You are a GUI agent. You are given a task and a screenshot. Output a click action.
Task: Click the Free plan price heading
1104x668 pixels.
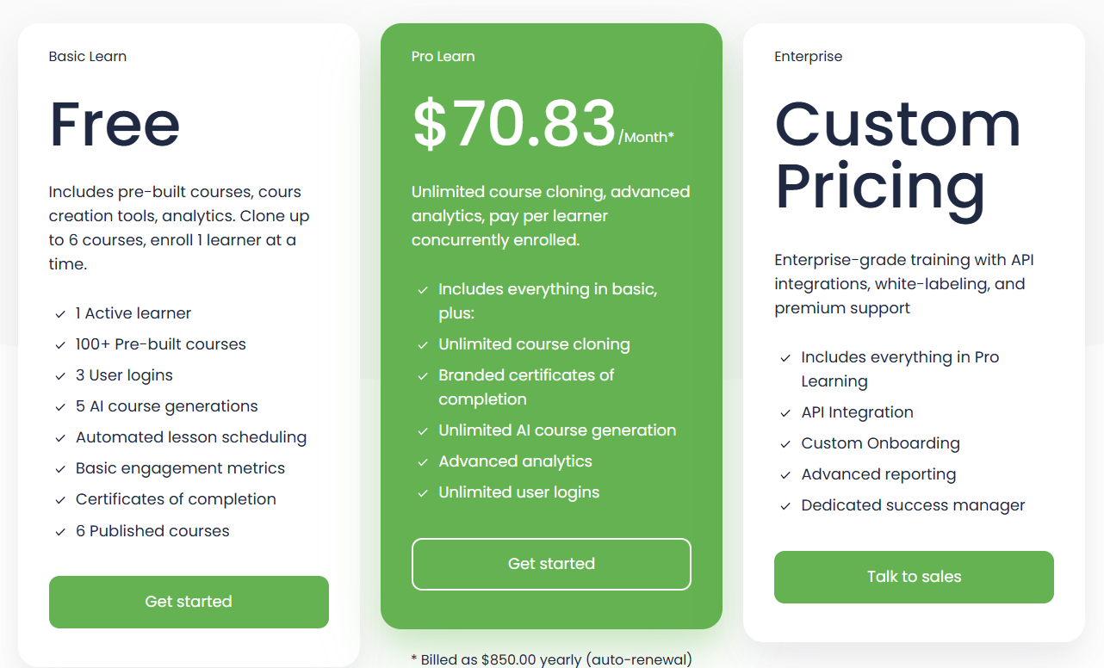115,124
